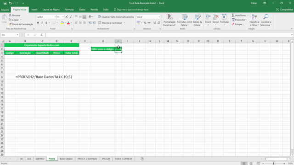
Task: Open Classificar e Filtrar icon
Action: 254,17
